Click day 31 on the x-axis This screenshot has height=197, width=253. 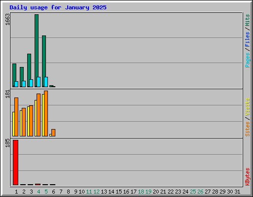pos(237,192)
